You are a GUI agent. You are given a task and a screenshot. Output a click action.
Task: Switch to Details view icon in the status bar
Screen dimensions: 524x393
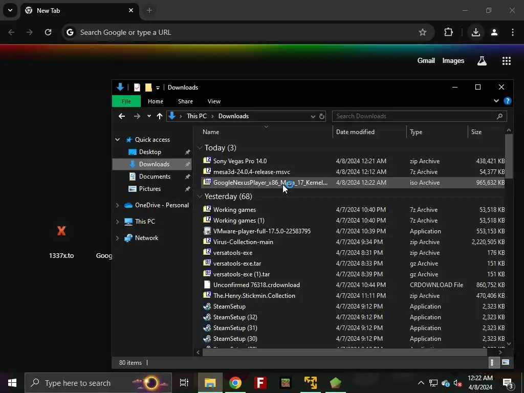[494, 362]
